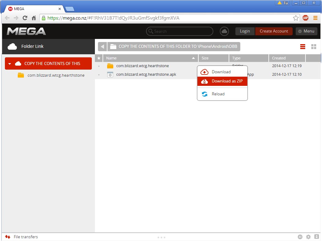
Task: Open a new browser tab
Action: pos(69,9)
